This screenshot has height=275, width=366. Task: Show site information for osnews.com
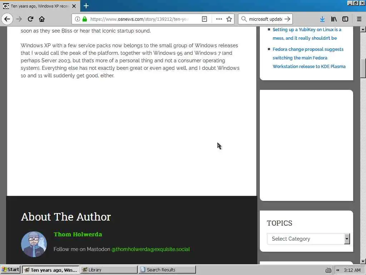[x=78, y=19]
